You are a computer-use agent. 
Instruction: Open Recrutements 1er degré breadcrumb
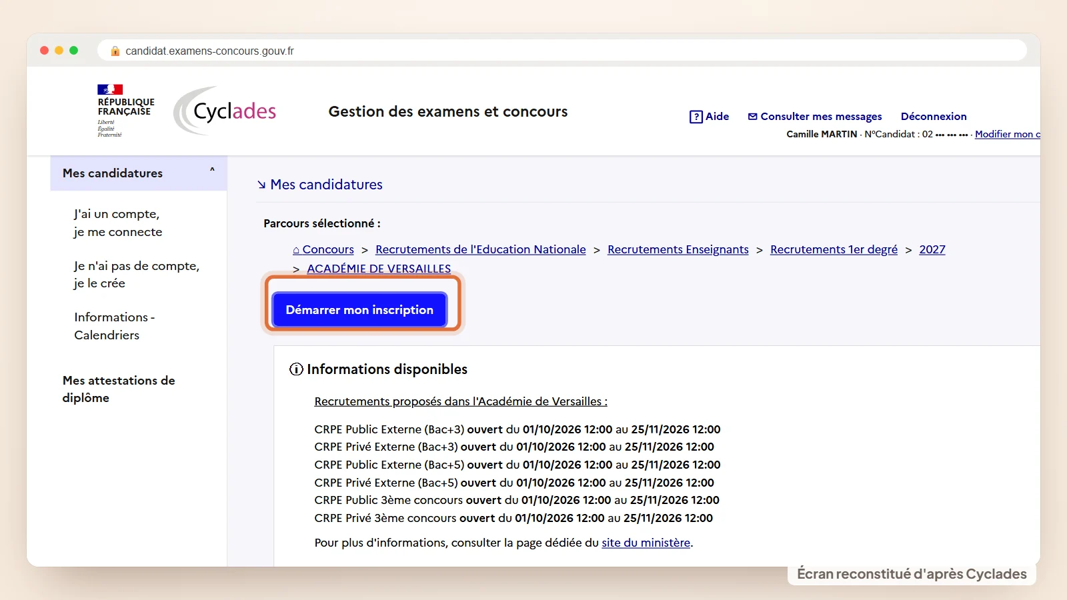(x=834, y=249)
